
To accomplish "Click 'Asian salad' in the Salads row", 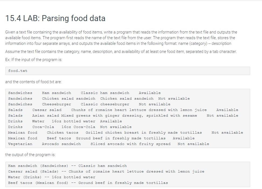I will pyautogui.click(x=46, y=116).
